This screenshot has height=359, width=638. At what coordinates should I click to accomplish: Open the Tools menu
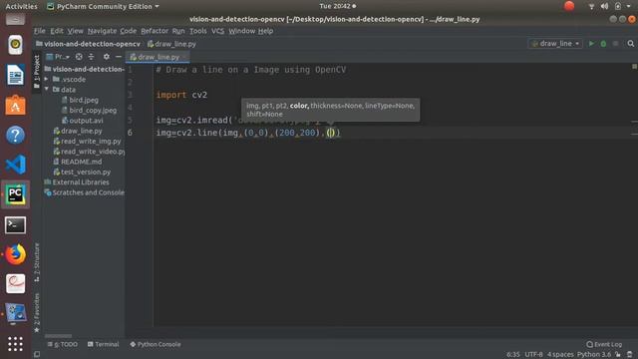198,31
